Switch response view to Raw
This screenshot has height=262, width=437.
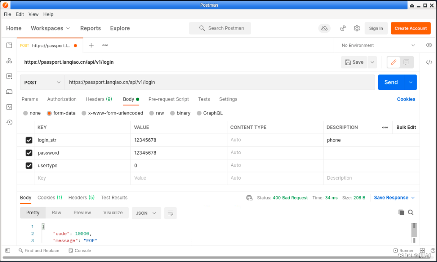pyautogui.click(x=56, y=213)
